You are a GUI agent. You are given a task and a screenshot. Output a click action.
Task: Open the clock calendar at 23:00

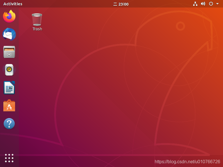(x=121, y=4)
